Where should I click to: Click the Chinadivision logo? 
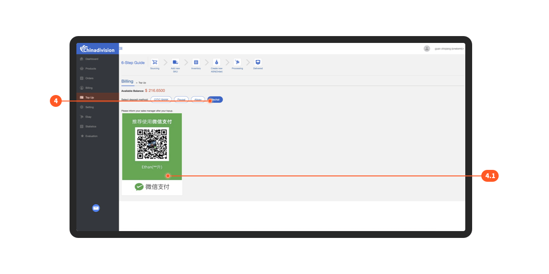tap(97, 49)
